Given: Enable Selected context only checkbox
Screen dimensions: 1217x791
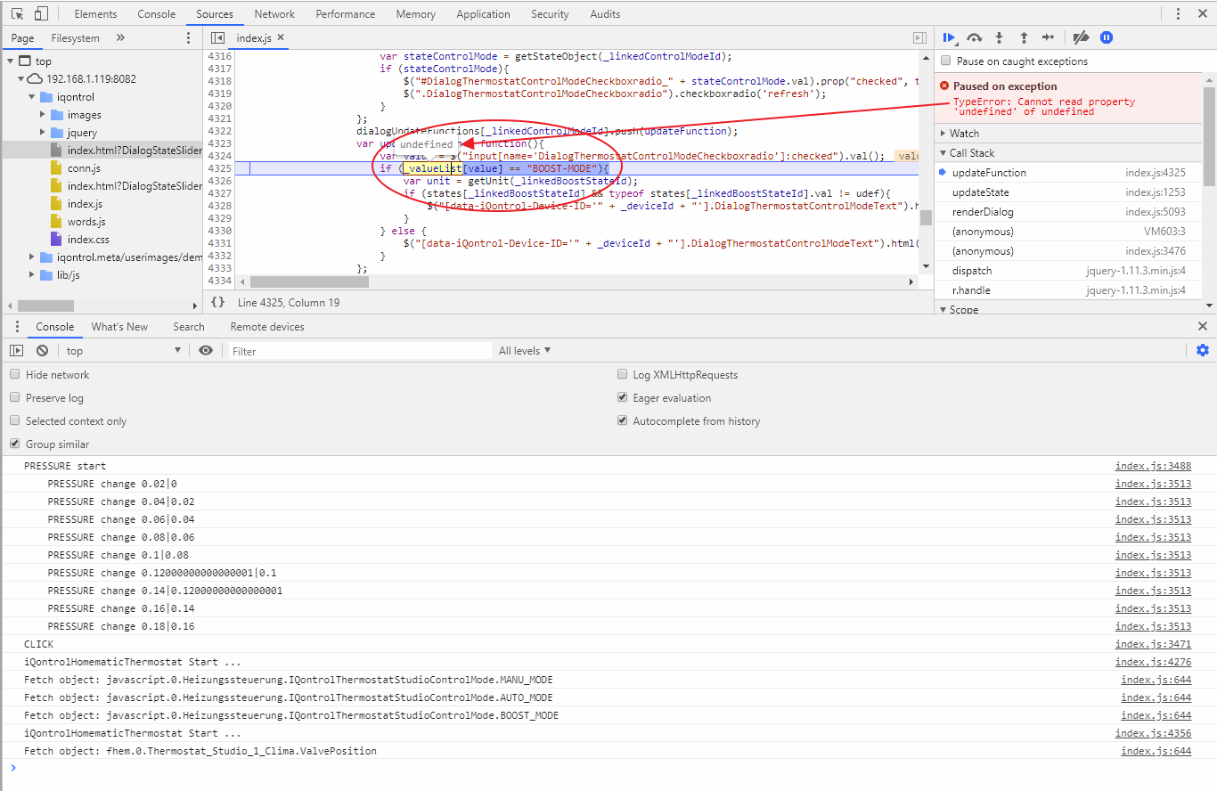Looking at the screenshot, I should (14, 421).
